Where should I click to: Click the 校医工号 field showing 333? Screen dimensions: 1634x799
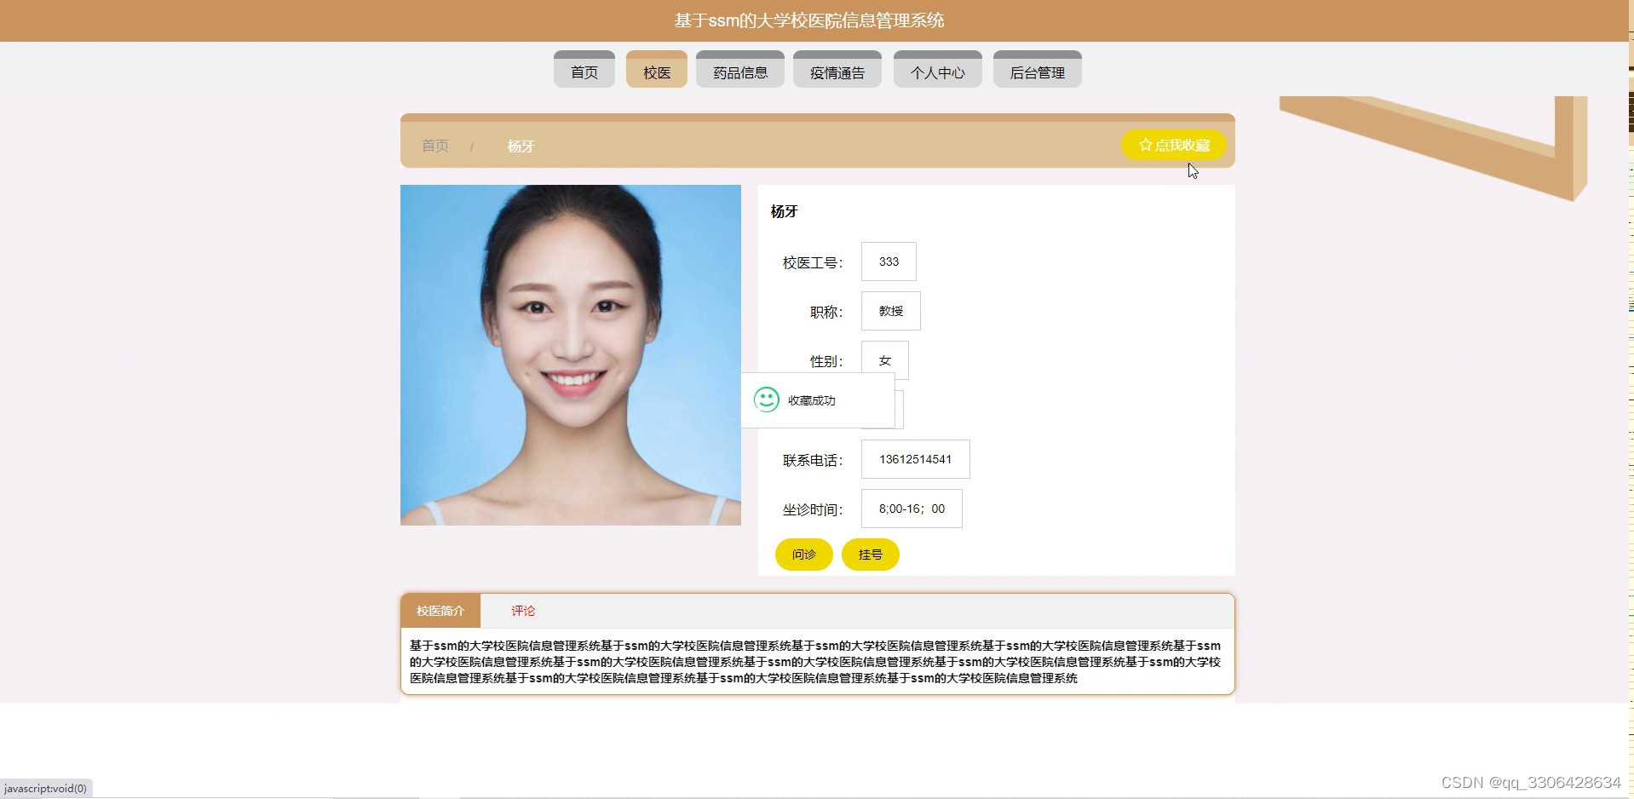[889, 262]
